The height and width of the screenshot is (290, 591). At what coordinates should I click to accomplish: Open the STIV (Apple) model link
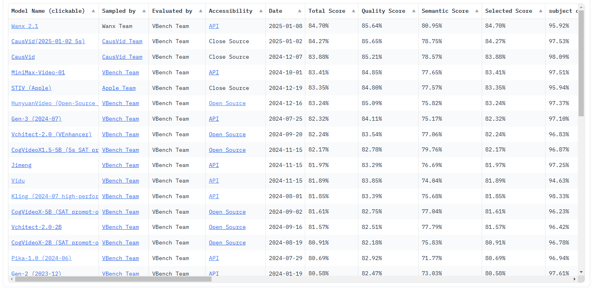click(32, 88)
